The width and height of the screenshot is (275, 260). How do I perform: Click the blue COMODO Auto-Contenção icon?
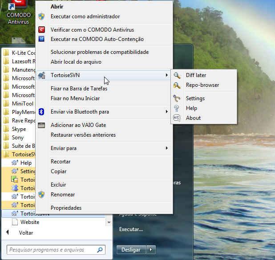point(41,39)
